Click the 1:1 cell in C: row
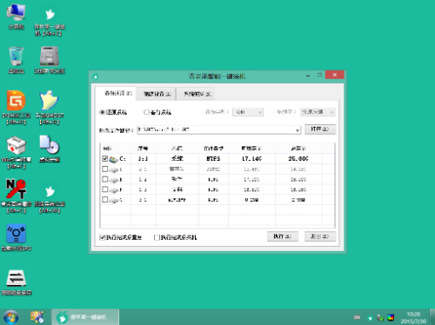The width and height of the screenshot is (435, 325). [x=143, y=159]
